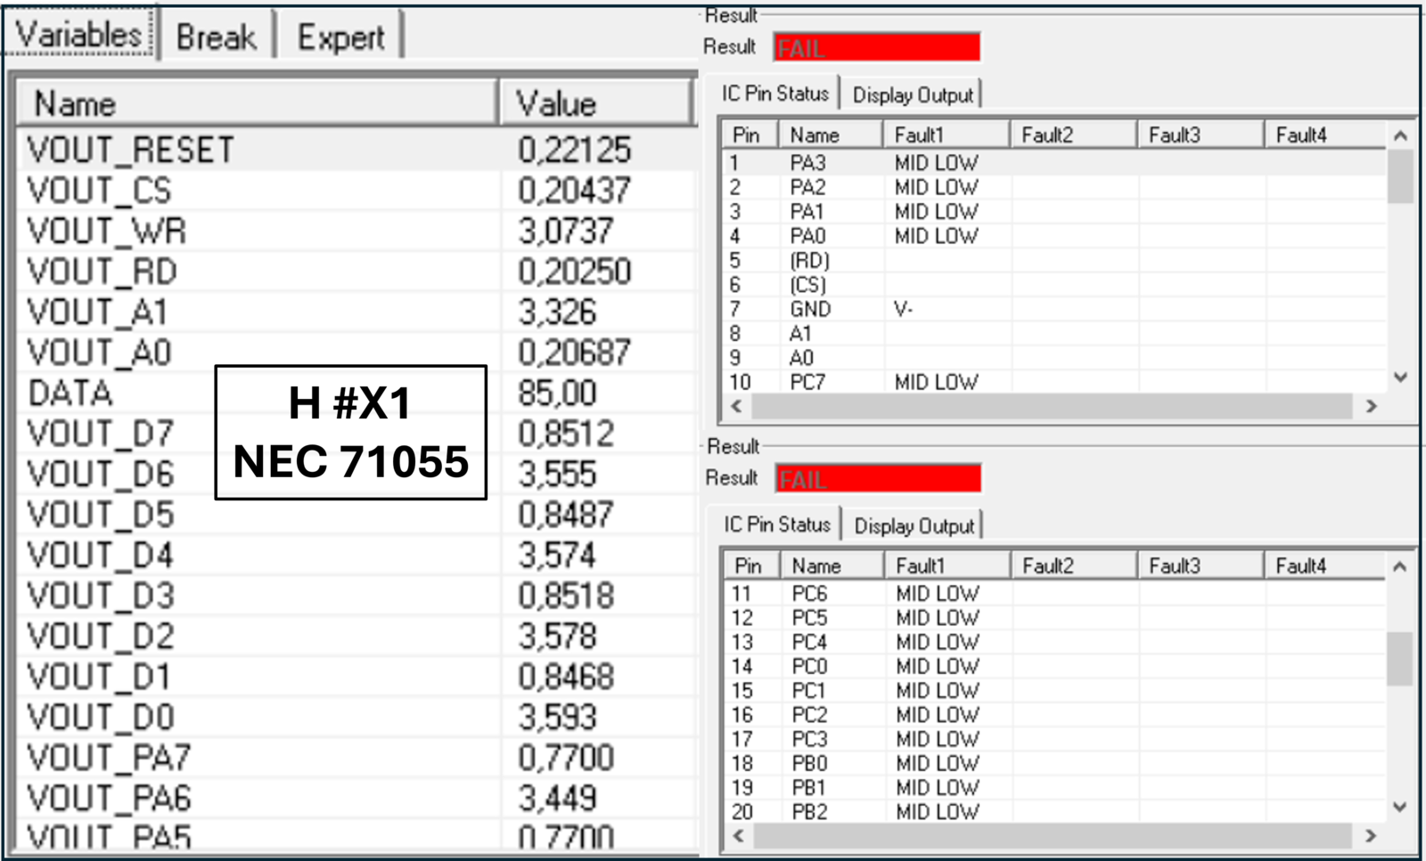This screenshot has height=861, width=1426.
Task: Click the DATA value 85,00
Action: point(557,394)
